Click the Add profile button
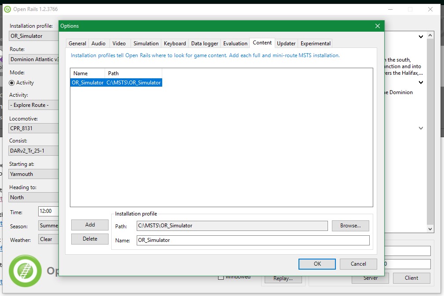Screen dimensions: 444x296 point(90,225)
